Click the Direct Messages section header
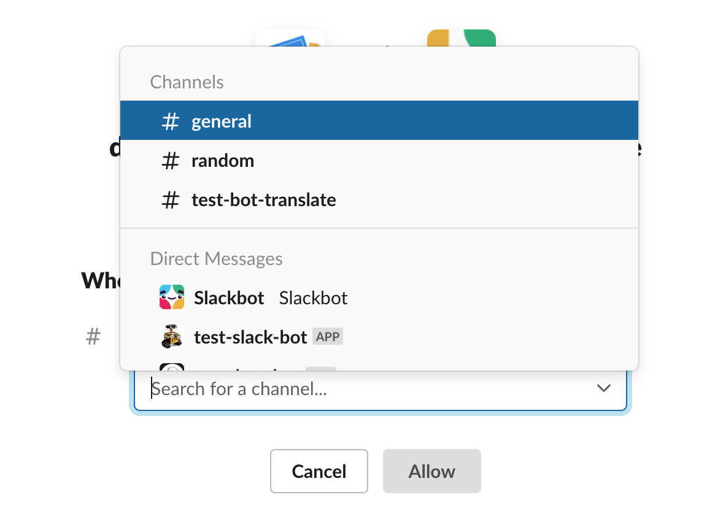This screenshot has width=707, height=519. click(217, 259)
